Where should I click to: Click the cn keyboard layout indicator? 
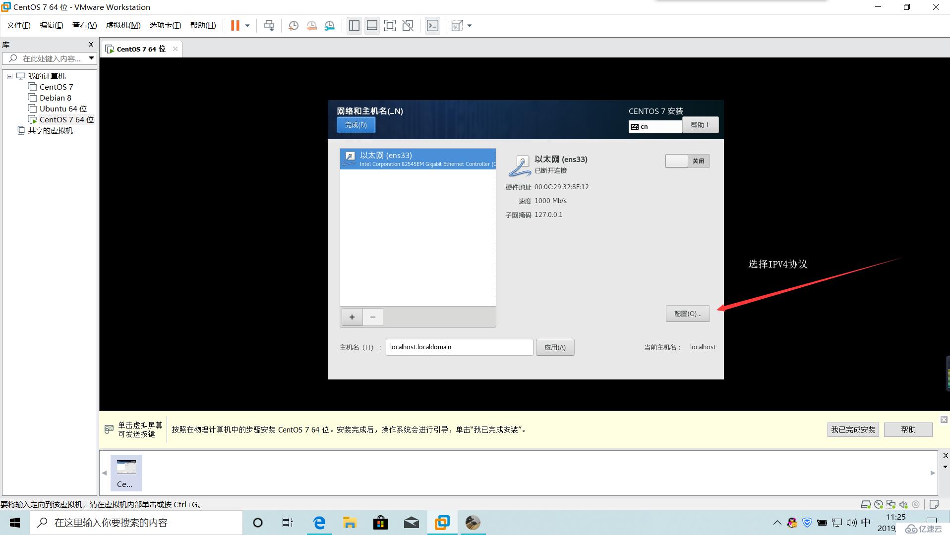(x=655, y=126)
